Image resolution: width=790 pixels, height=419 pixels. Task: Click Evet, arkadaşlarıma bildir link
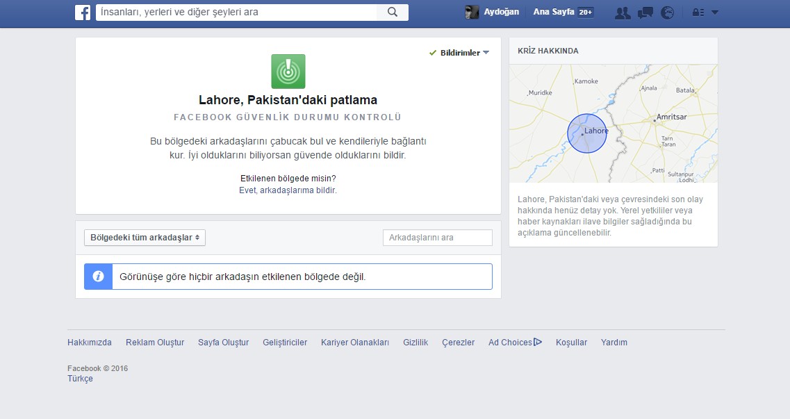coord(288,190)
